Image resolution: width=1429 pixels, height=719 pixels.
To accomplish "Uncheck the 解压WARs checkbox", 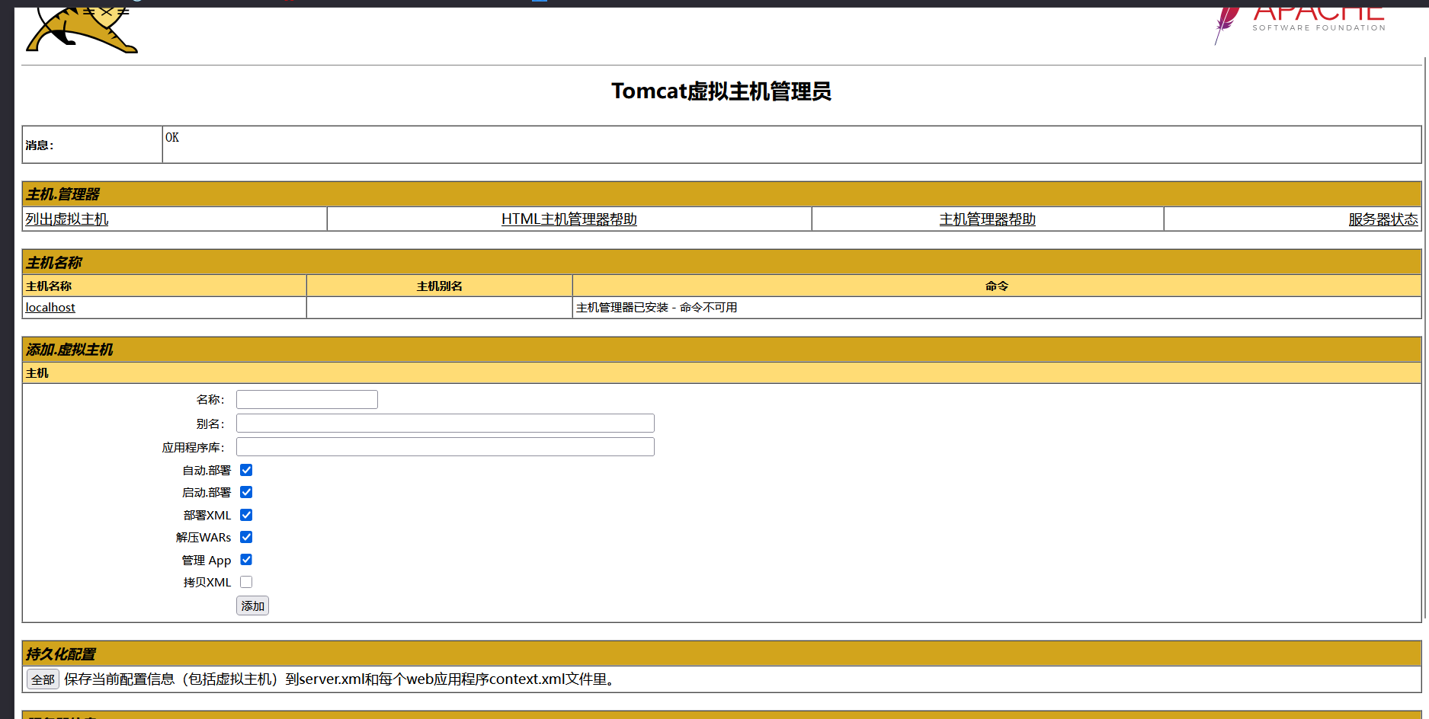I will click(x=246, y=537).
